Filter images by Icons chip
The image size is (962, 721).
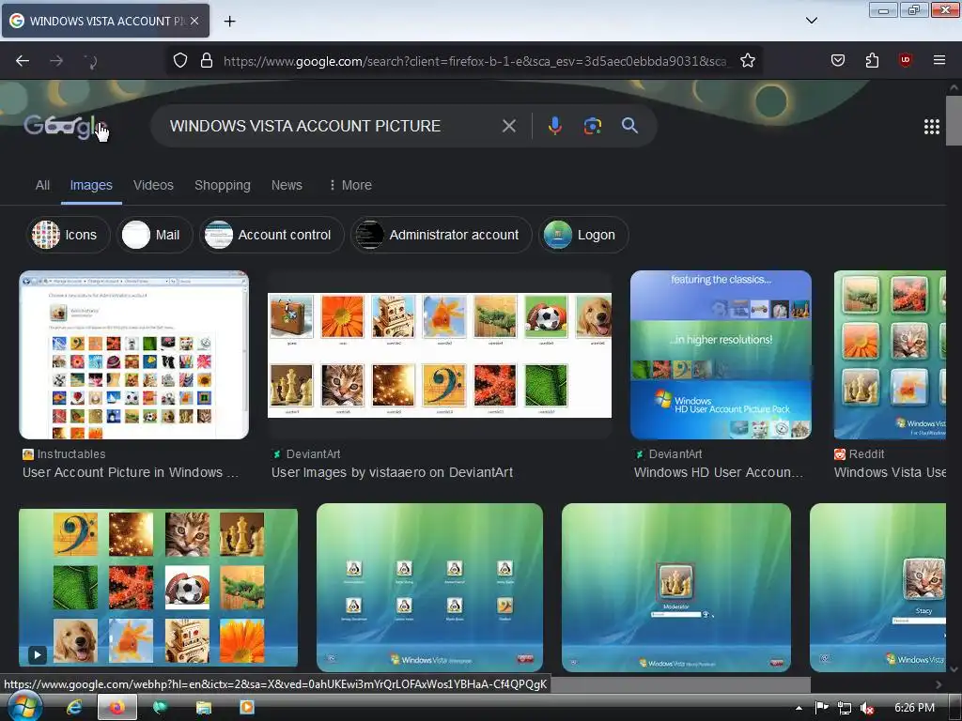(68, 235)
